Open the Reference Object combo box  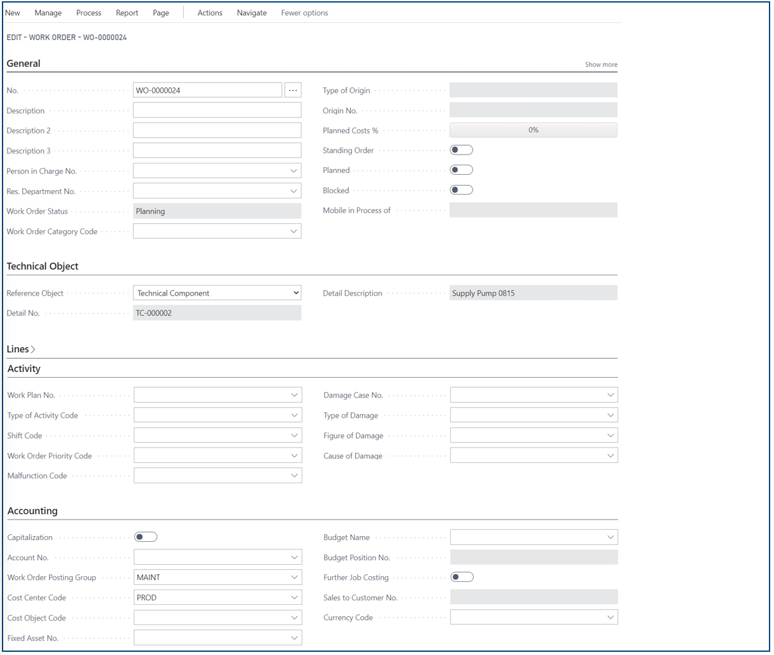tap(217, 293)
